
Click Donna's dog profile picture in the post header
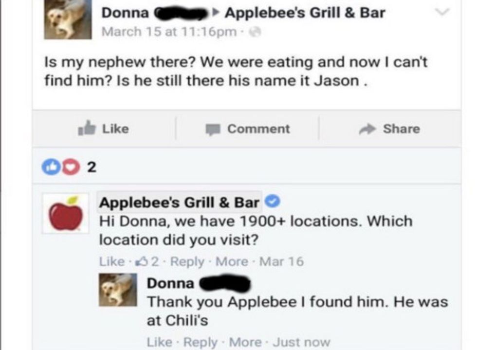click(68, 18)
